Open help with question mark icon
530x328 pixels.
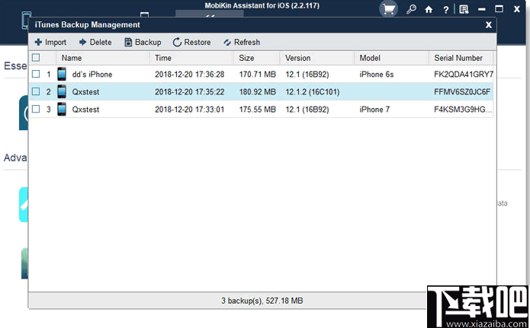(x=446, y=10)
